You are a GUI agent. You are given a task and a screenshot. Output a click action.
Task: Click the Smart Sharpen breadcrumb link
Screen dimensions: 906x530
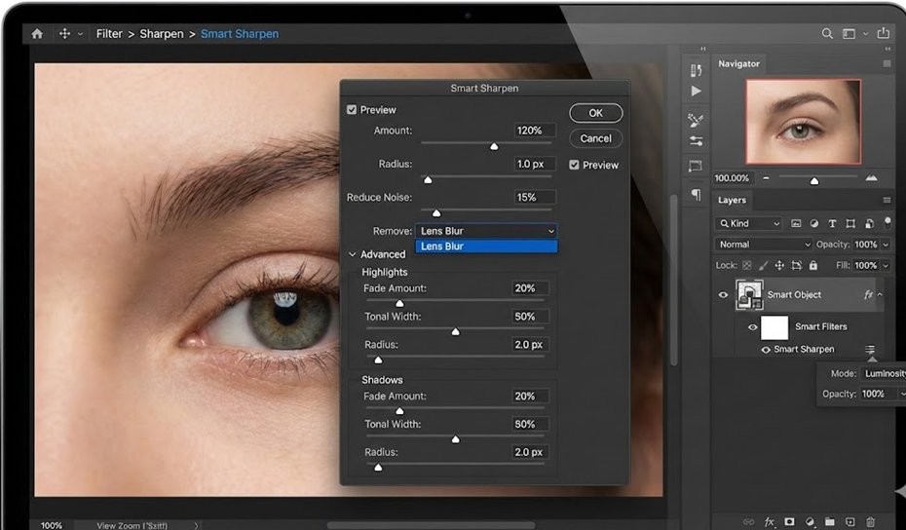pyautogui.click(x=240, y=34)
